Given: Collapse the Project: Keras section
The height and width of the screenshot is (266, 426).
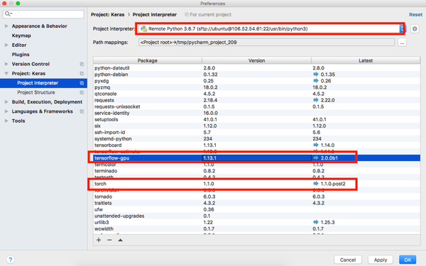Looking at the screenshot, I should click(6, 74).
